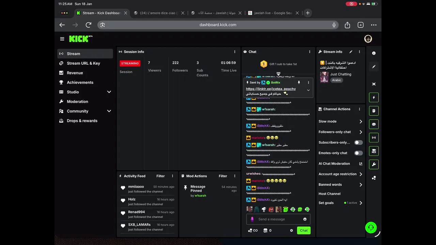Screen dimensions: 436x245
Task: Open Followers-only chat options
Action: (x=341, y=132)
